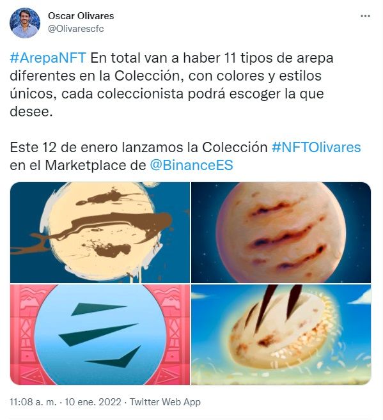
Task: Click the Twitter Web App source label
Action: 165,402
